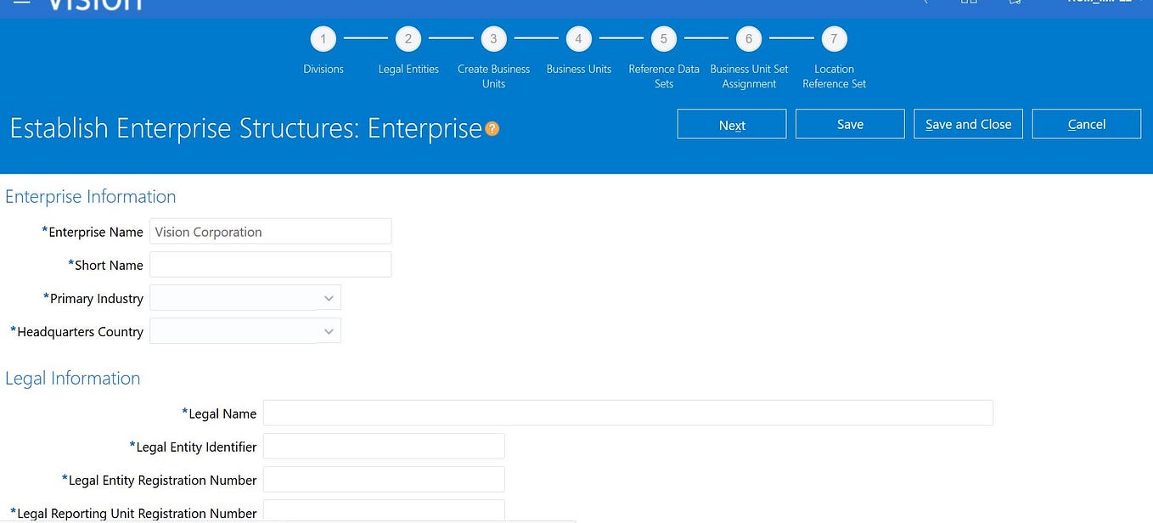The height and width of the screenshot is (523, 1153).
Task: Select the Location Reference Set step circle
Action: [834, 38]
